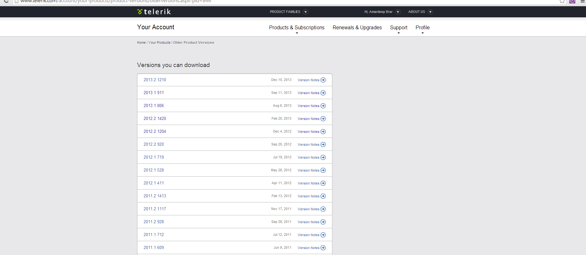The height and width of the screenshot is (255, 586).
Task: Click the Jul 19, 2012 date
Action: [x=282, y=157]
